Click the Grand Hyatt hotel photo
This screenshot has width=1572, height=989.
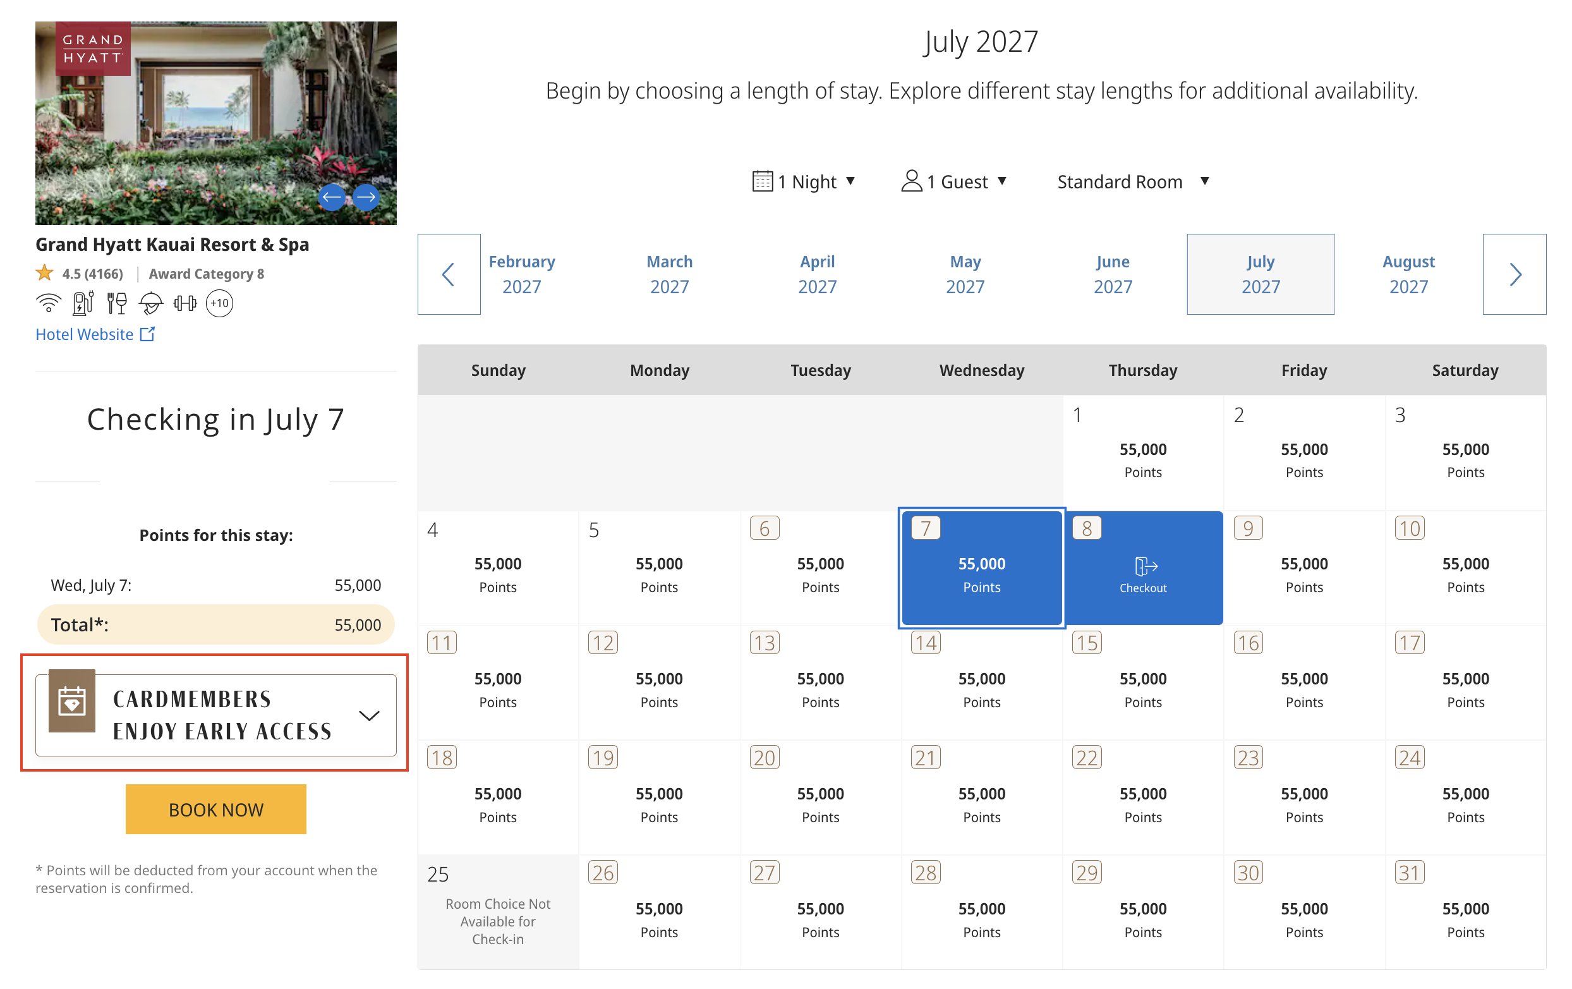[x=216, y=123]
